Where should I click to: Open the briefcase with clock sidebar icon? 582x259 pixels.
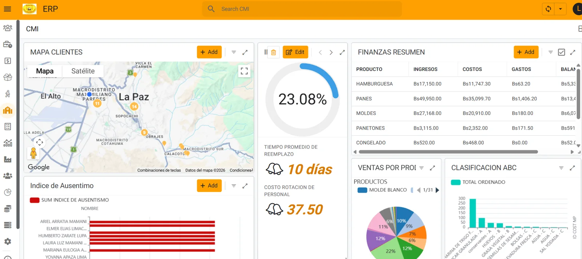(8, 44)
